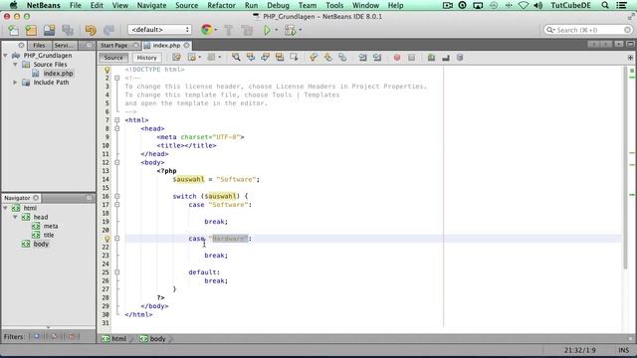Collapse code fold at line 16
The height and width of the screenshot is (358, 637).
(x=117, y=196)
